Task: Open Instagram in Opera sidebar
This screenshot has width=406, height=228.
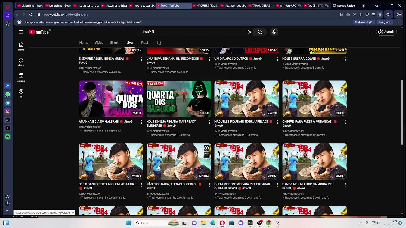Action: click(x=8, y=111)
